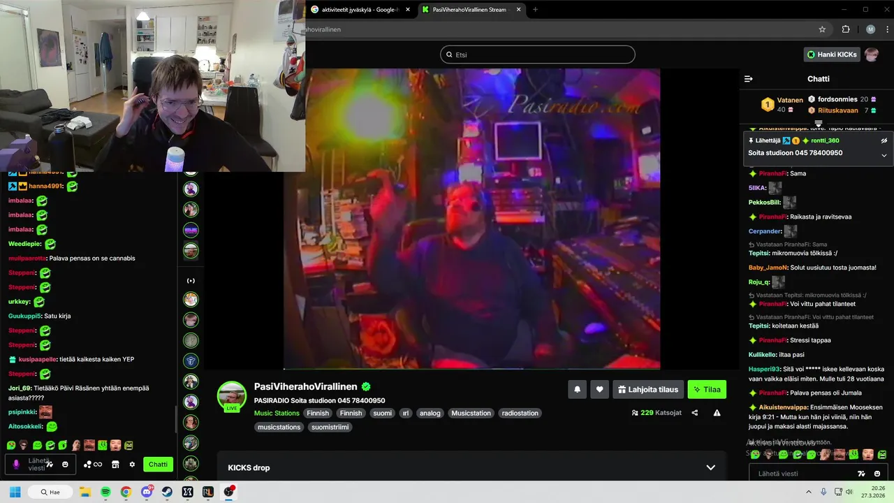
Task: Open the shop icon in overlay chat
Action: pyautogui.click(x=115, y=465)
